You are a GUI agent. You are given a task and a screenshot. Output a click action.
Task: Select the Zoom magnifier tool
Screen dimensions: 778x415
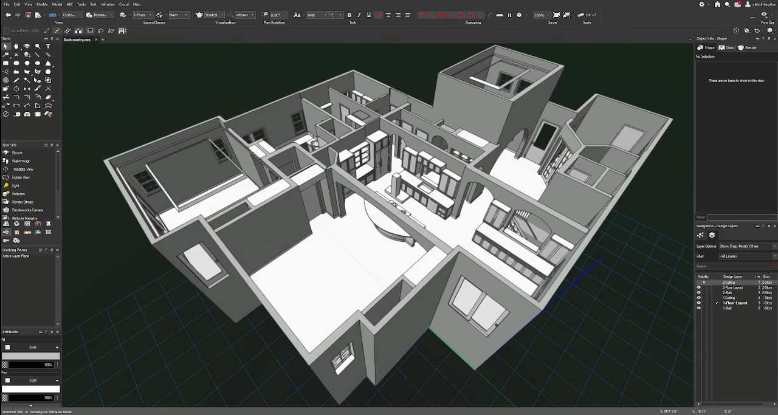pyautogui.click(x=38, y=46)
